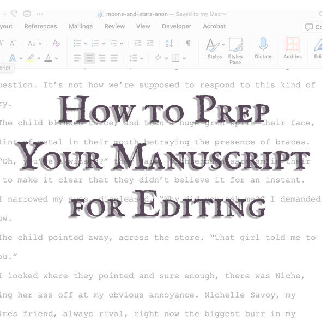The width and height of the screenshot is (327, 327).
Task: Click the Aa Change Case icon
Action: coord(32,44)
